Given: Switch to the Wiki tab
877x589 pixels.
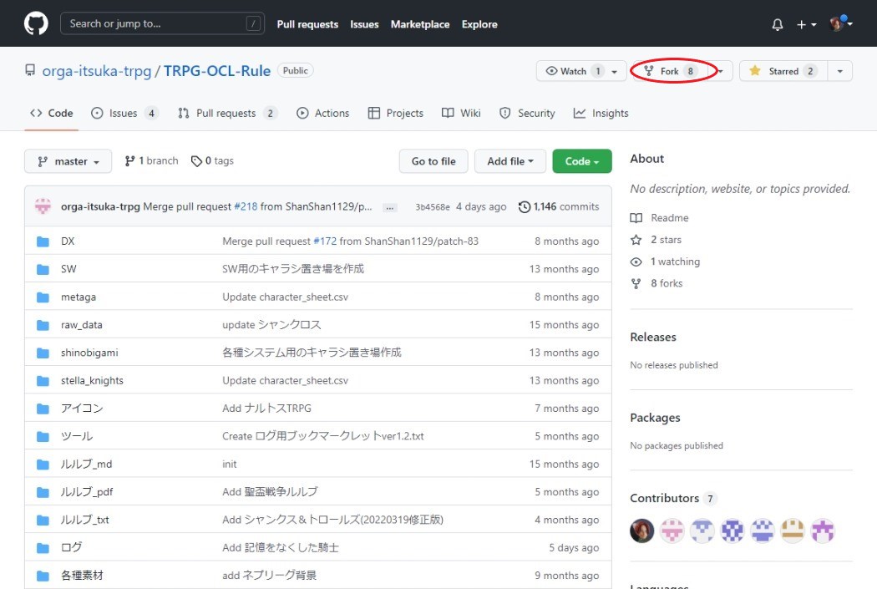Looking at the screenshot, I should 461,113.
